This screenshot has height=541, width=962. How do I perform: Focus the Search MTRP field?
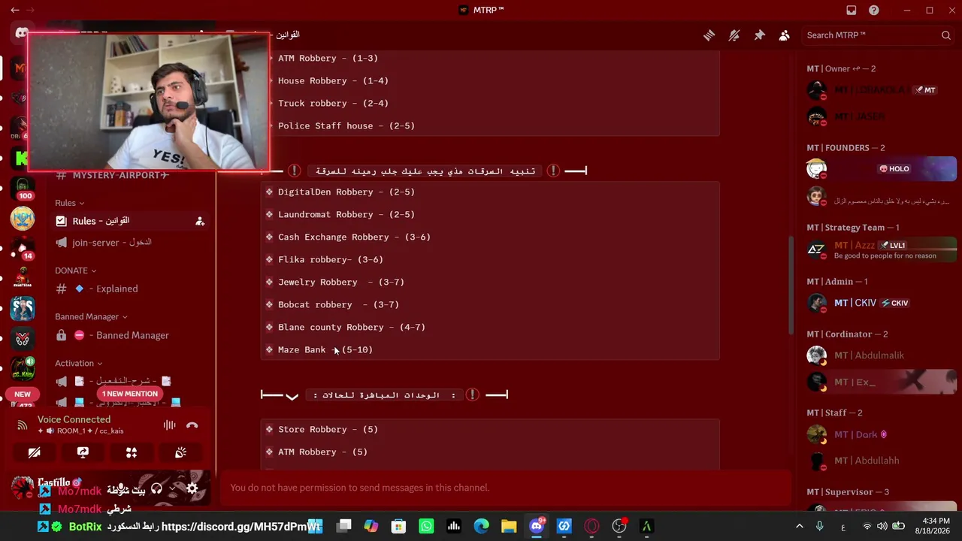tap(878, 35)
